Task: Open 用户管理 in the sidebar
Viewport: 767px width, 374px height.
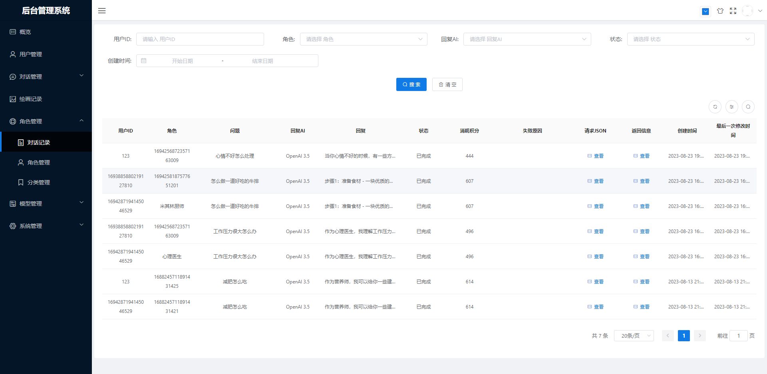Action: pos(31,54)
